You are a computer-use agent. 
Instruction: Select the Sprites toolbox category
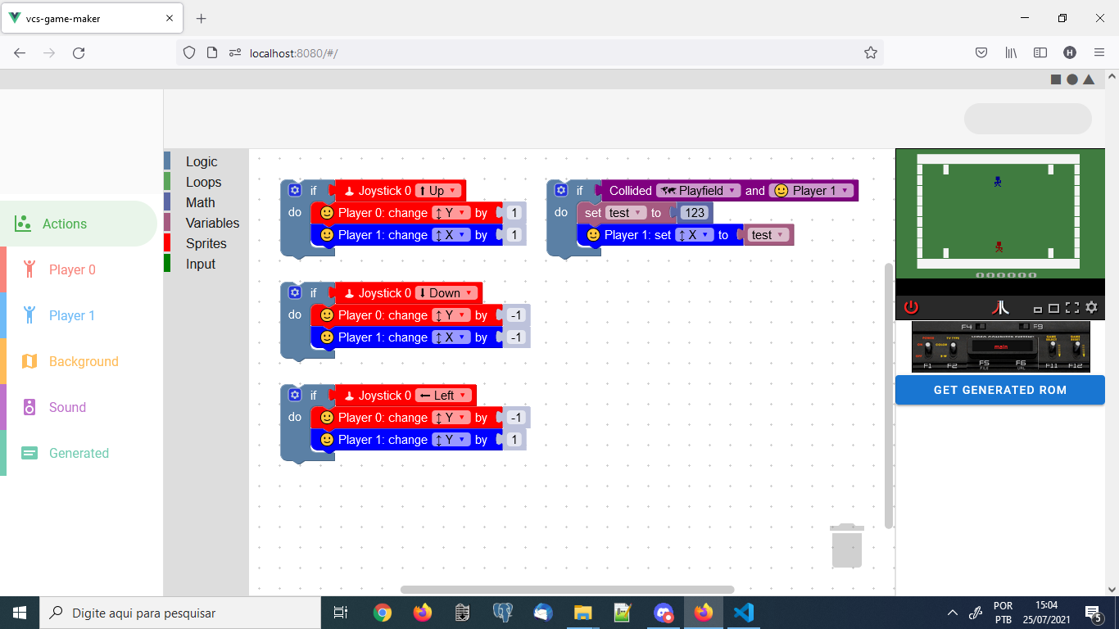206,243
